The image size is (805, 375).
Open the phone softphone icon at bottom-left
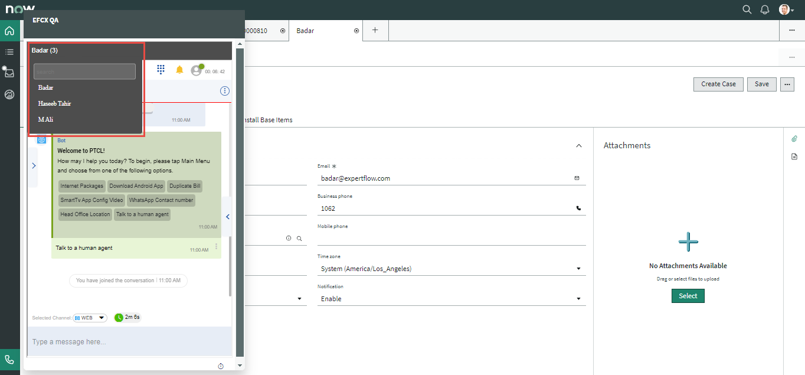pos(9,360)
